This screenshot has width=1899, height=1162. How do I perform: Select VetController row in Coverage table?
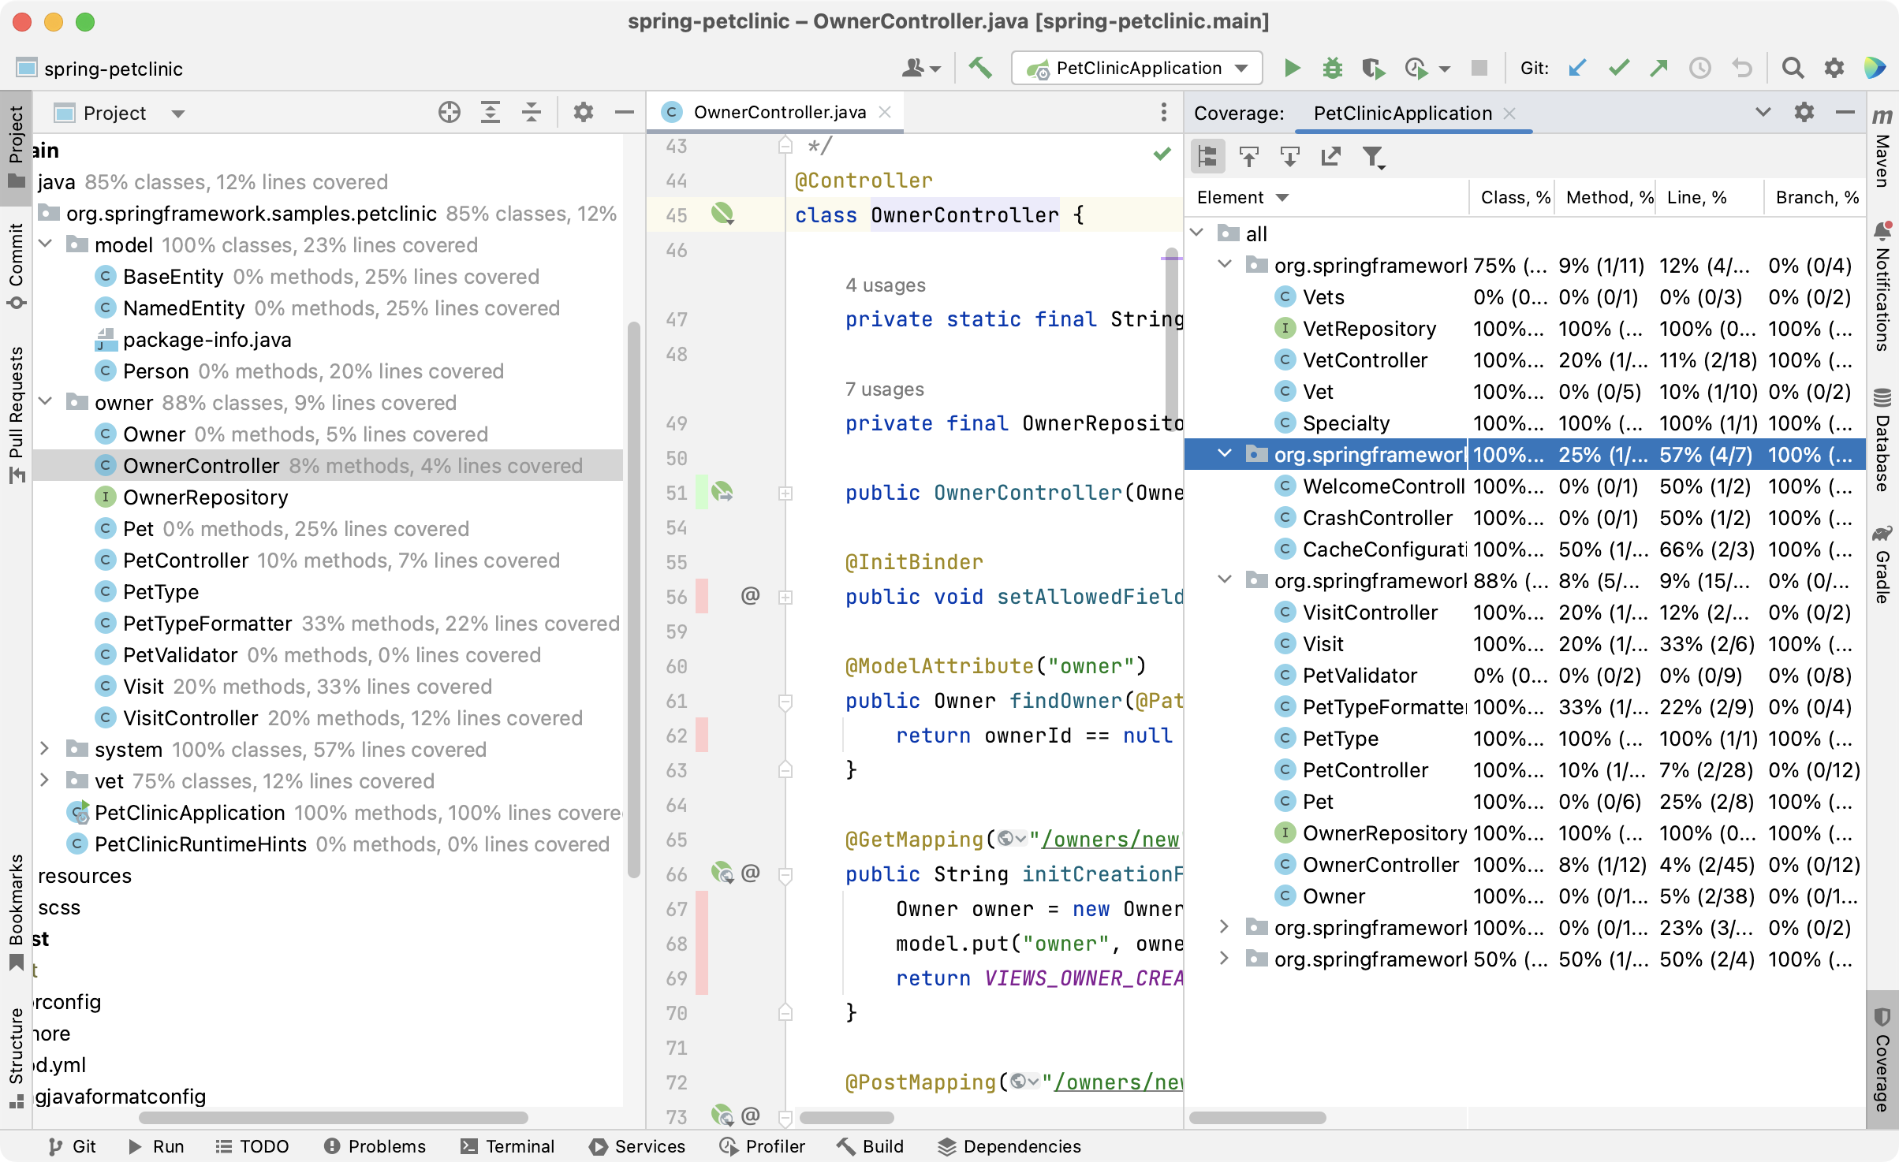tap(1525, 359)
